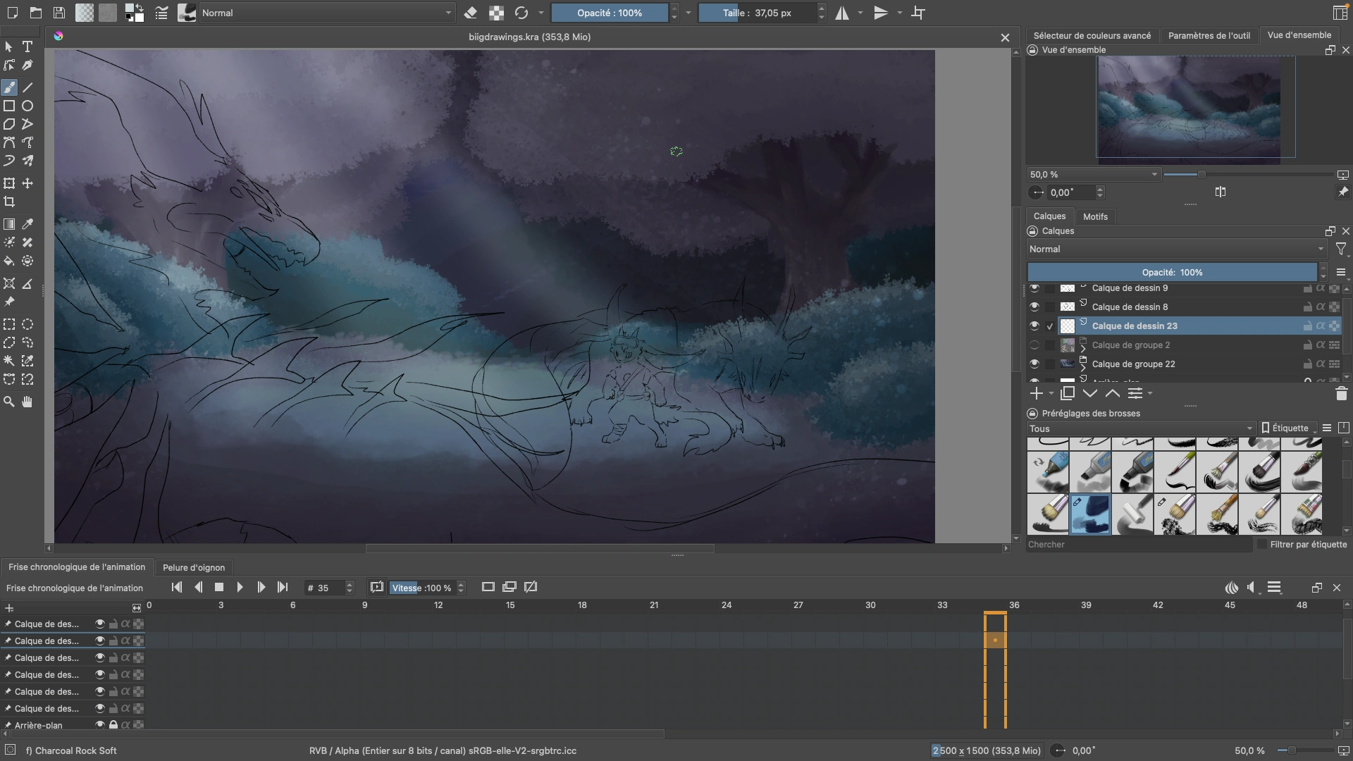Open Paramètres de l'outil
Viewport: 1353px width, 761px height.
(1209, 35)
